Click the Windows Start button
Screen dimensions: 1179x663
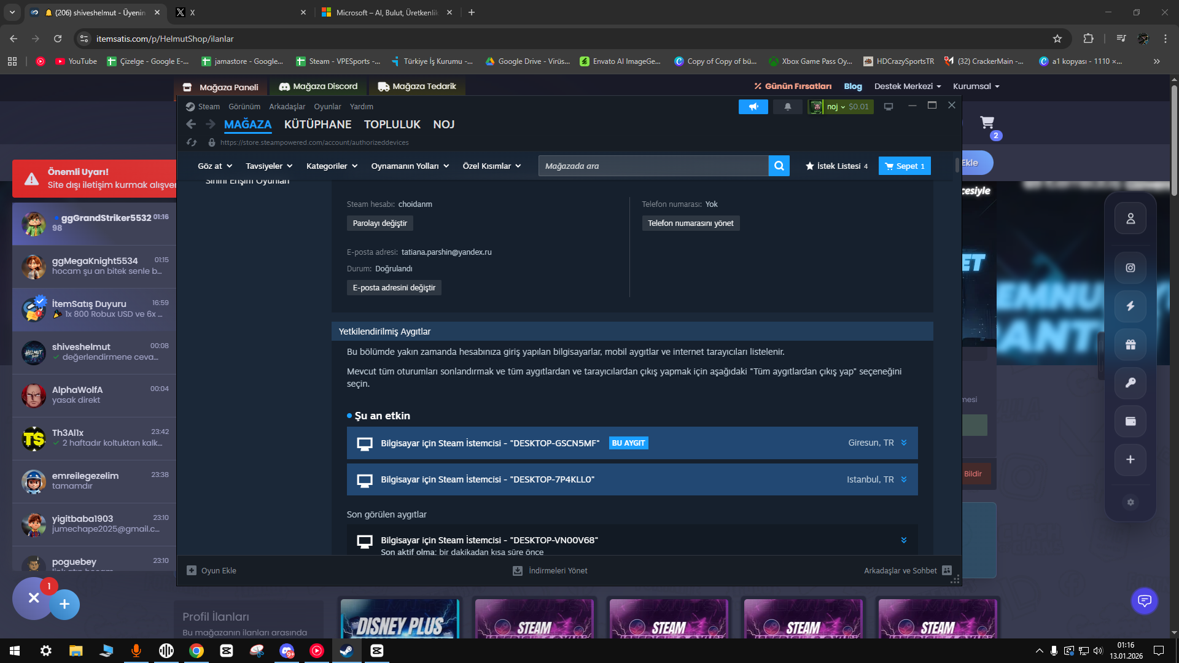pyautogui.click(x=15, y=651)
